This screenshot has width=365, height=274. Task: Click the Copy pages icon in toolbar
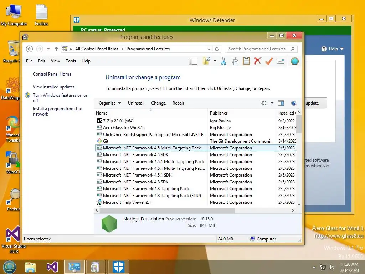click(235, 61)
